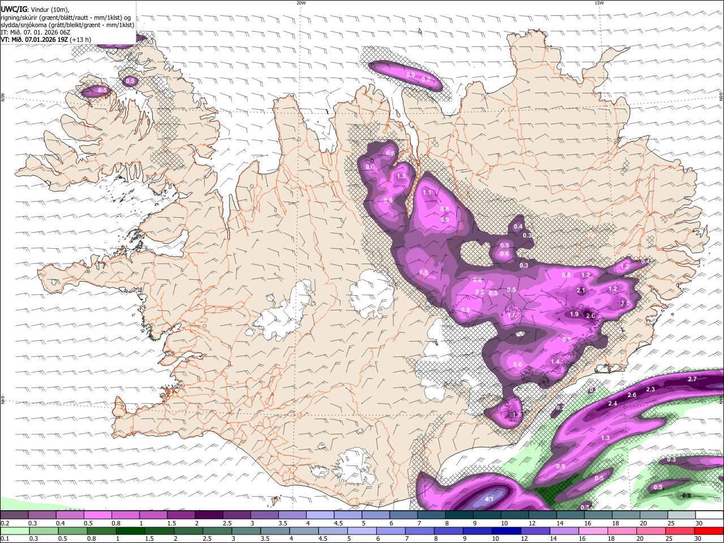Click the 'slydda/snjókoma' legend description line
This screenshot has height=543, width=724.
68,25
